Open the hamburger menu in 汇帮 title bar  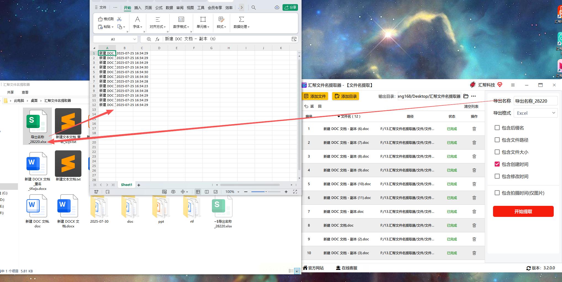click(x=513, y=85)
